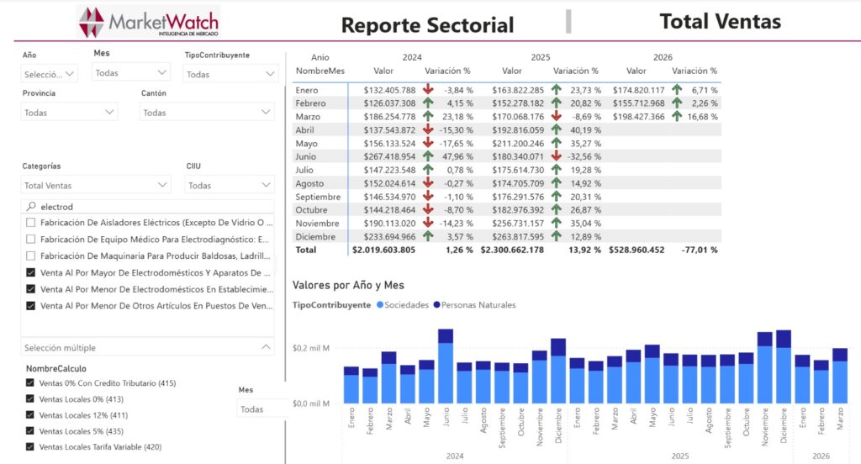This screenshot has height=464, width=861.
Task: Check Fabricación De Maquinaria Para Producir Baldosas
Action: point(31,256)
